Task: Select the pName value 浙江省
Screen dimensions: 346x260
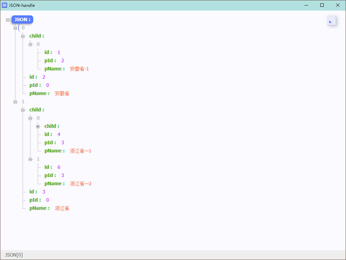Action: [62, 208]
